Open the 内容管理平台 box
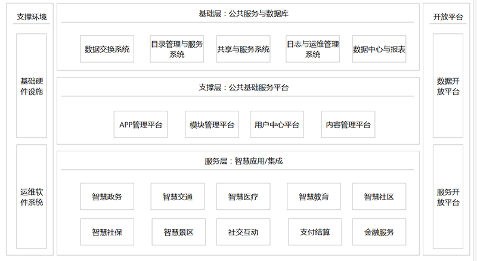Image resolution: width=477 pixels, height=261 pixels. [x=348, y=125]
